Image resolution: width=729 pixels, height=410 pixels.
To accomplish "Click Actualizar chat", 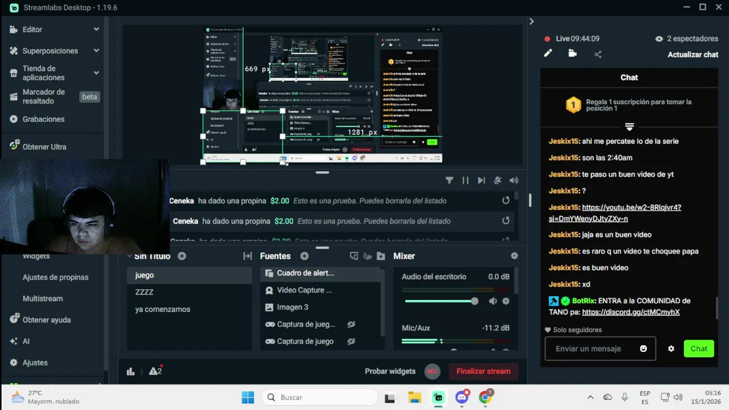I will point(693,55).
